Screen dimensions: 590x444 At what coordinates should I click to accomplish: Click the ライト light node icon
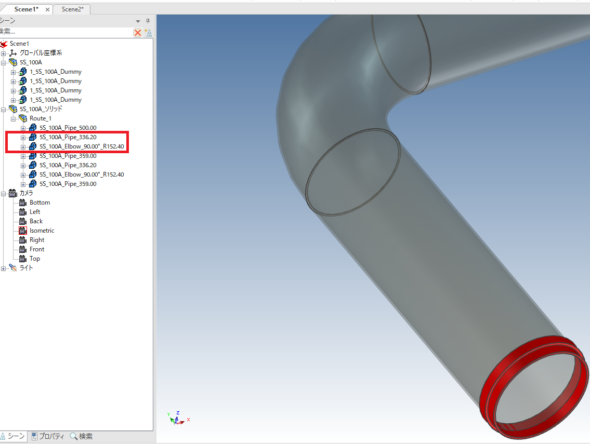13,268
